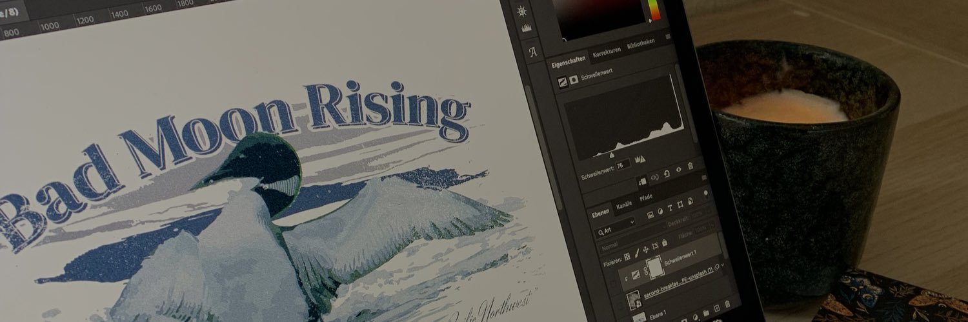Click the threshold slider triangle under histogram
The image size is (968, 322).
pos(612,155)
